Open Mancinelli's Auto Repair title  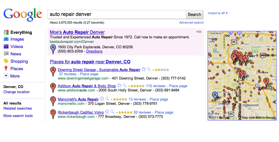pos(78,99)
